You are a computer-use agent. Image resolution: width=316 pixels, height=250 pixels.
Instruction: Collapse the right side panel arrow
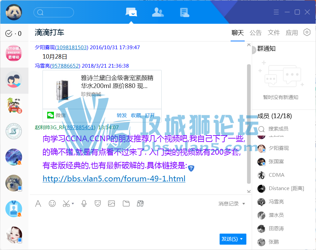coord(254,50)
